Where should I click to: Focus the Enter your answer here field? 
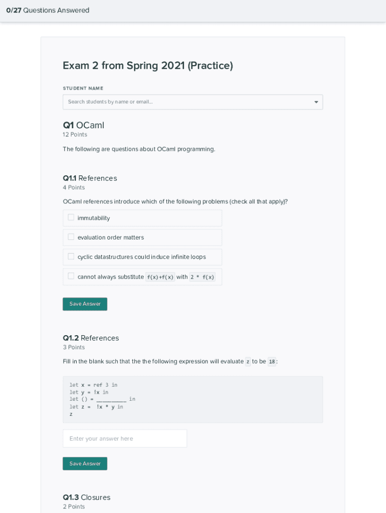125,438
